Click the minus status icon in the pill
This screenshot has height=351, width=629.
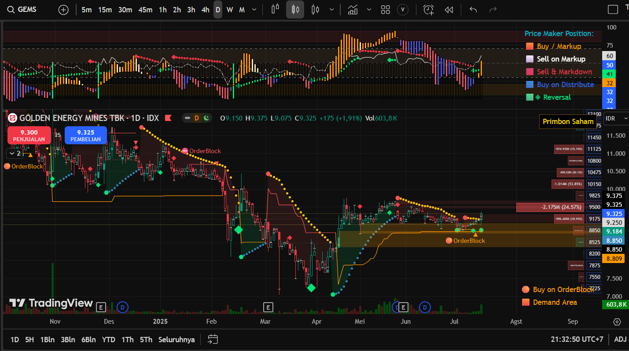click(x=188, y=118)
